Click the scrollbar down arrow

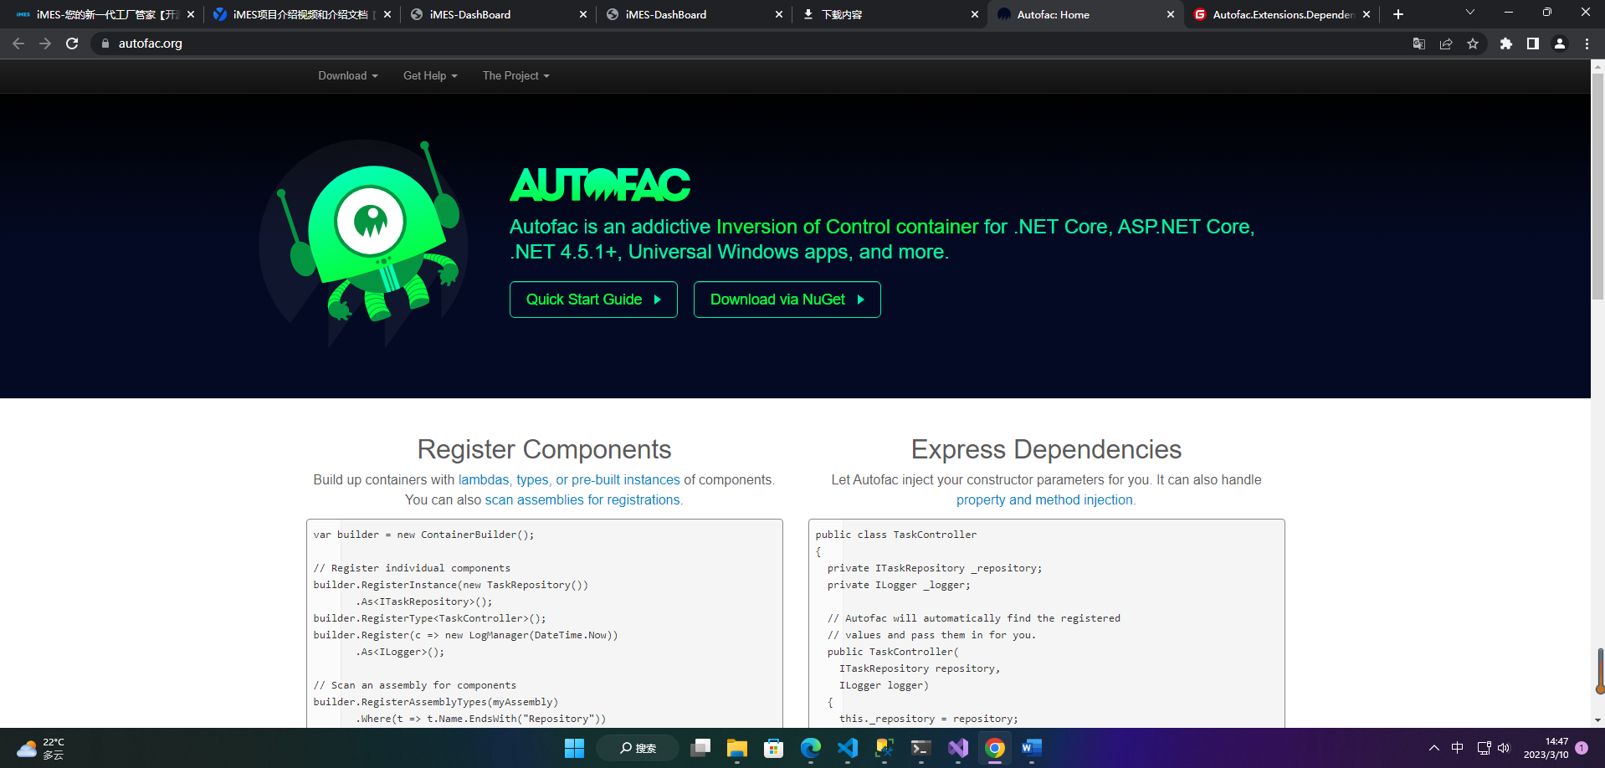[x=1597, y=720]
